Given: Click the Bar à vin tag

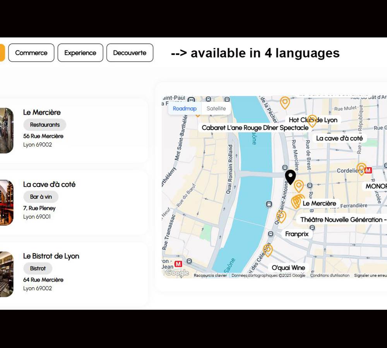Looking at the screenshot, I should (x=41, y=197).
